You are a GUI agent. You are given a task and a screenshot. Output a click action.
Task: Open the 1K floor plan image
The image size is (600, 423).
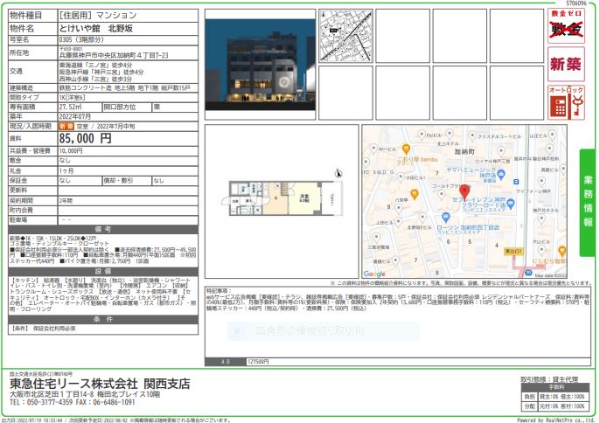pyautogui.click(x=283, y=198)
